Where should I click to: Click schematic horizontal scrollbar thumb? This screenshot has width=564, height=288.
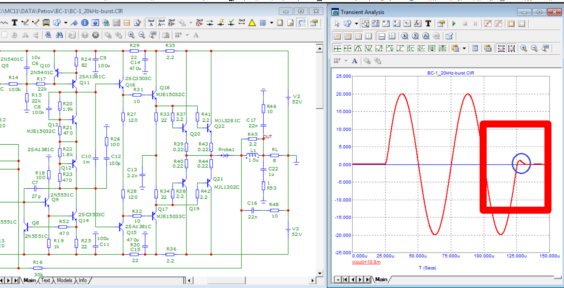(226, 280)
